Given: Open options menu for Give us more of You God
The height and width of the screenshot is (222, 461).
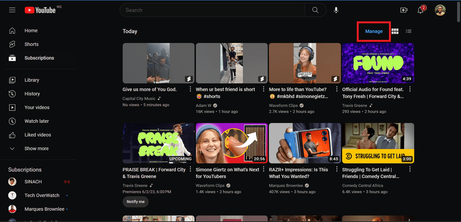Looking at the screenshot, I should tap(190, 89).
